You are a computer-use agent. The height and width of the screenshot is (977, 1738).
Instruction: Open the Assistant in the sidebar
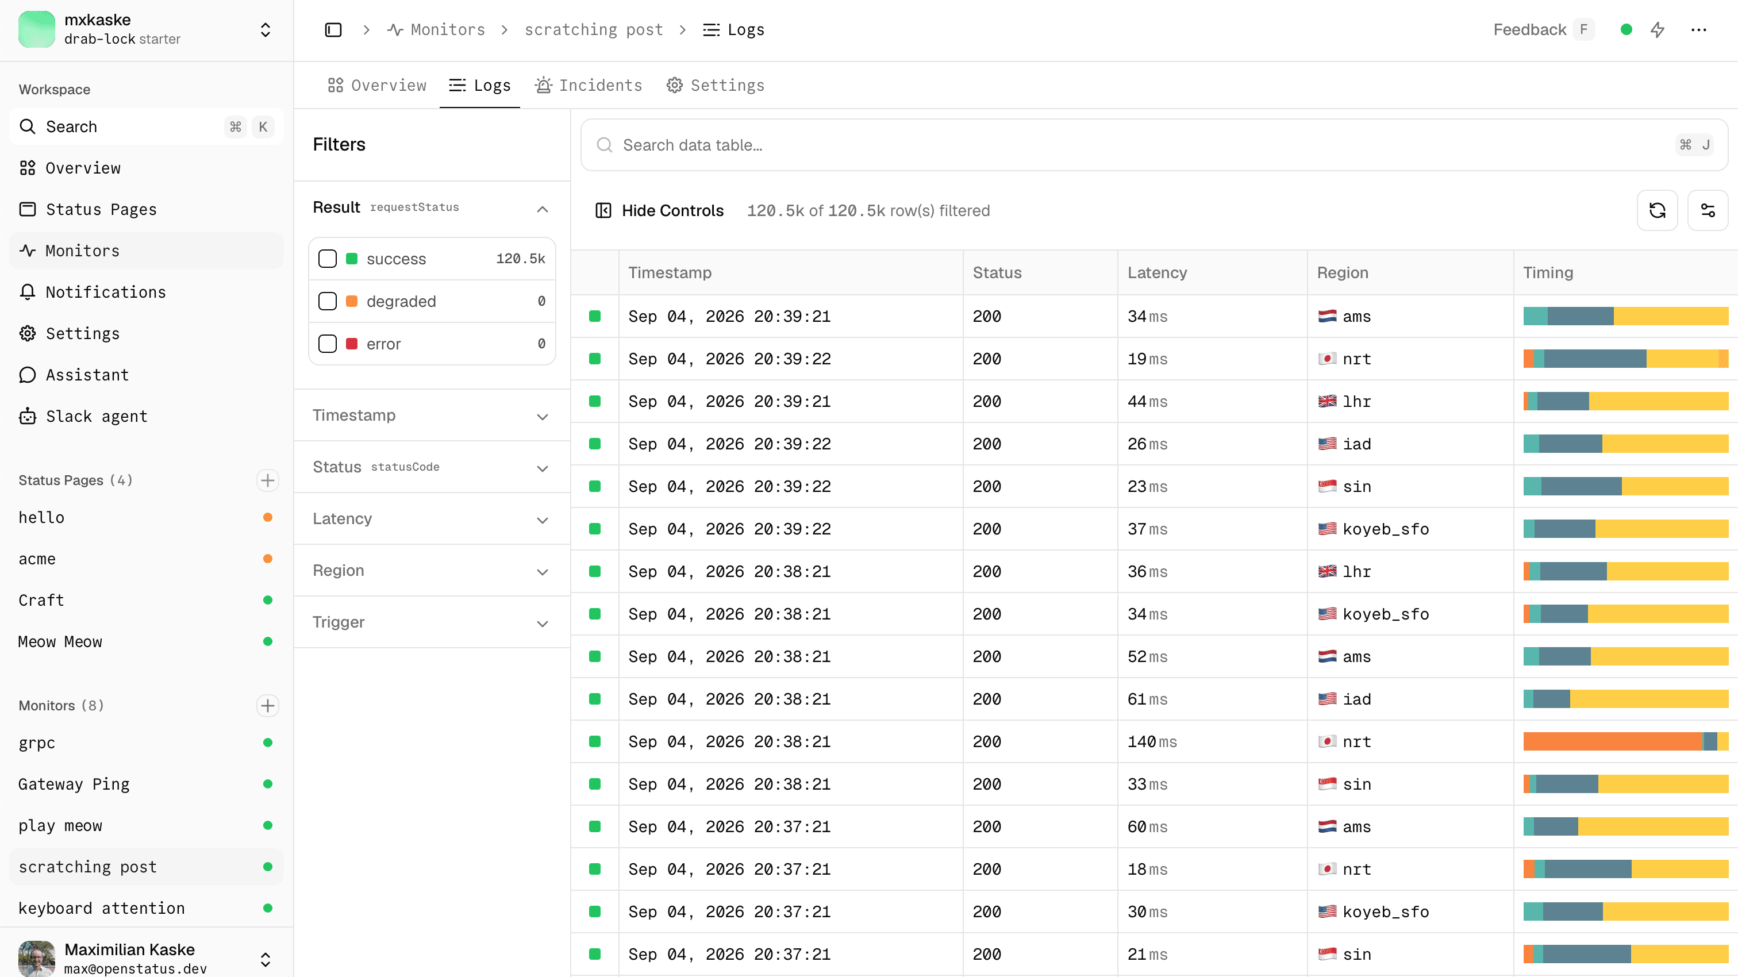pyautogui.click(x=147, y=375)
